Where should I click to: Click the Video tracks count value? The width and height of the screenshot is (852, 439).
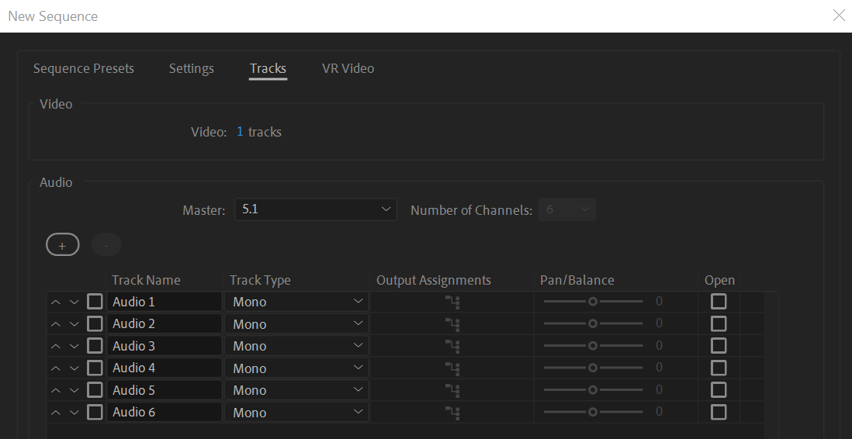240,132
